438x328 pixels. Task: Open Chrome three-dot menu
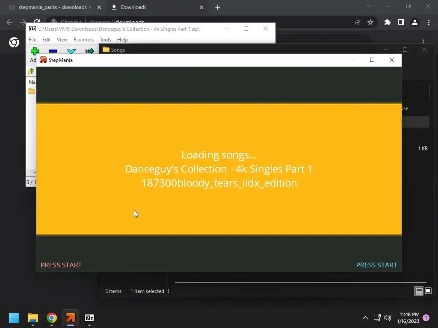click(429, 22)
